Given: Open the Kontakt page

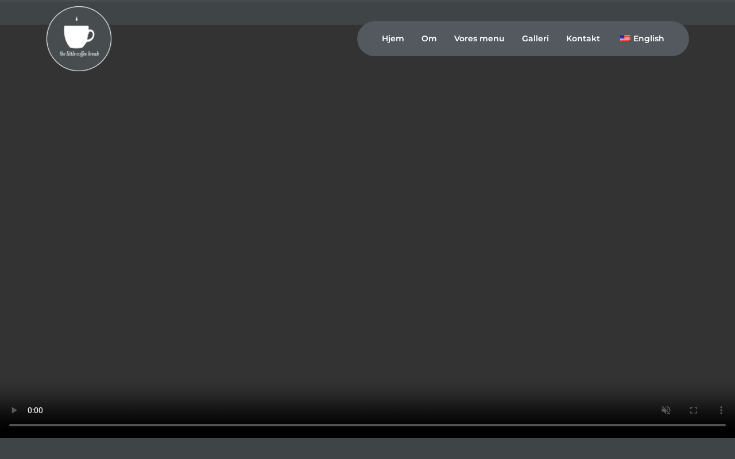Looking at the screenshot, I should [583, 38].
